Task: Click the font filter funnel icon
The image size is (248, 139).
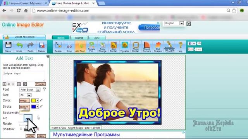Action: 44,89
